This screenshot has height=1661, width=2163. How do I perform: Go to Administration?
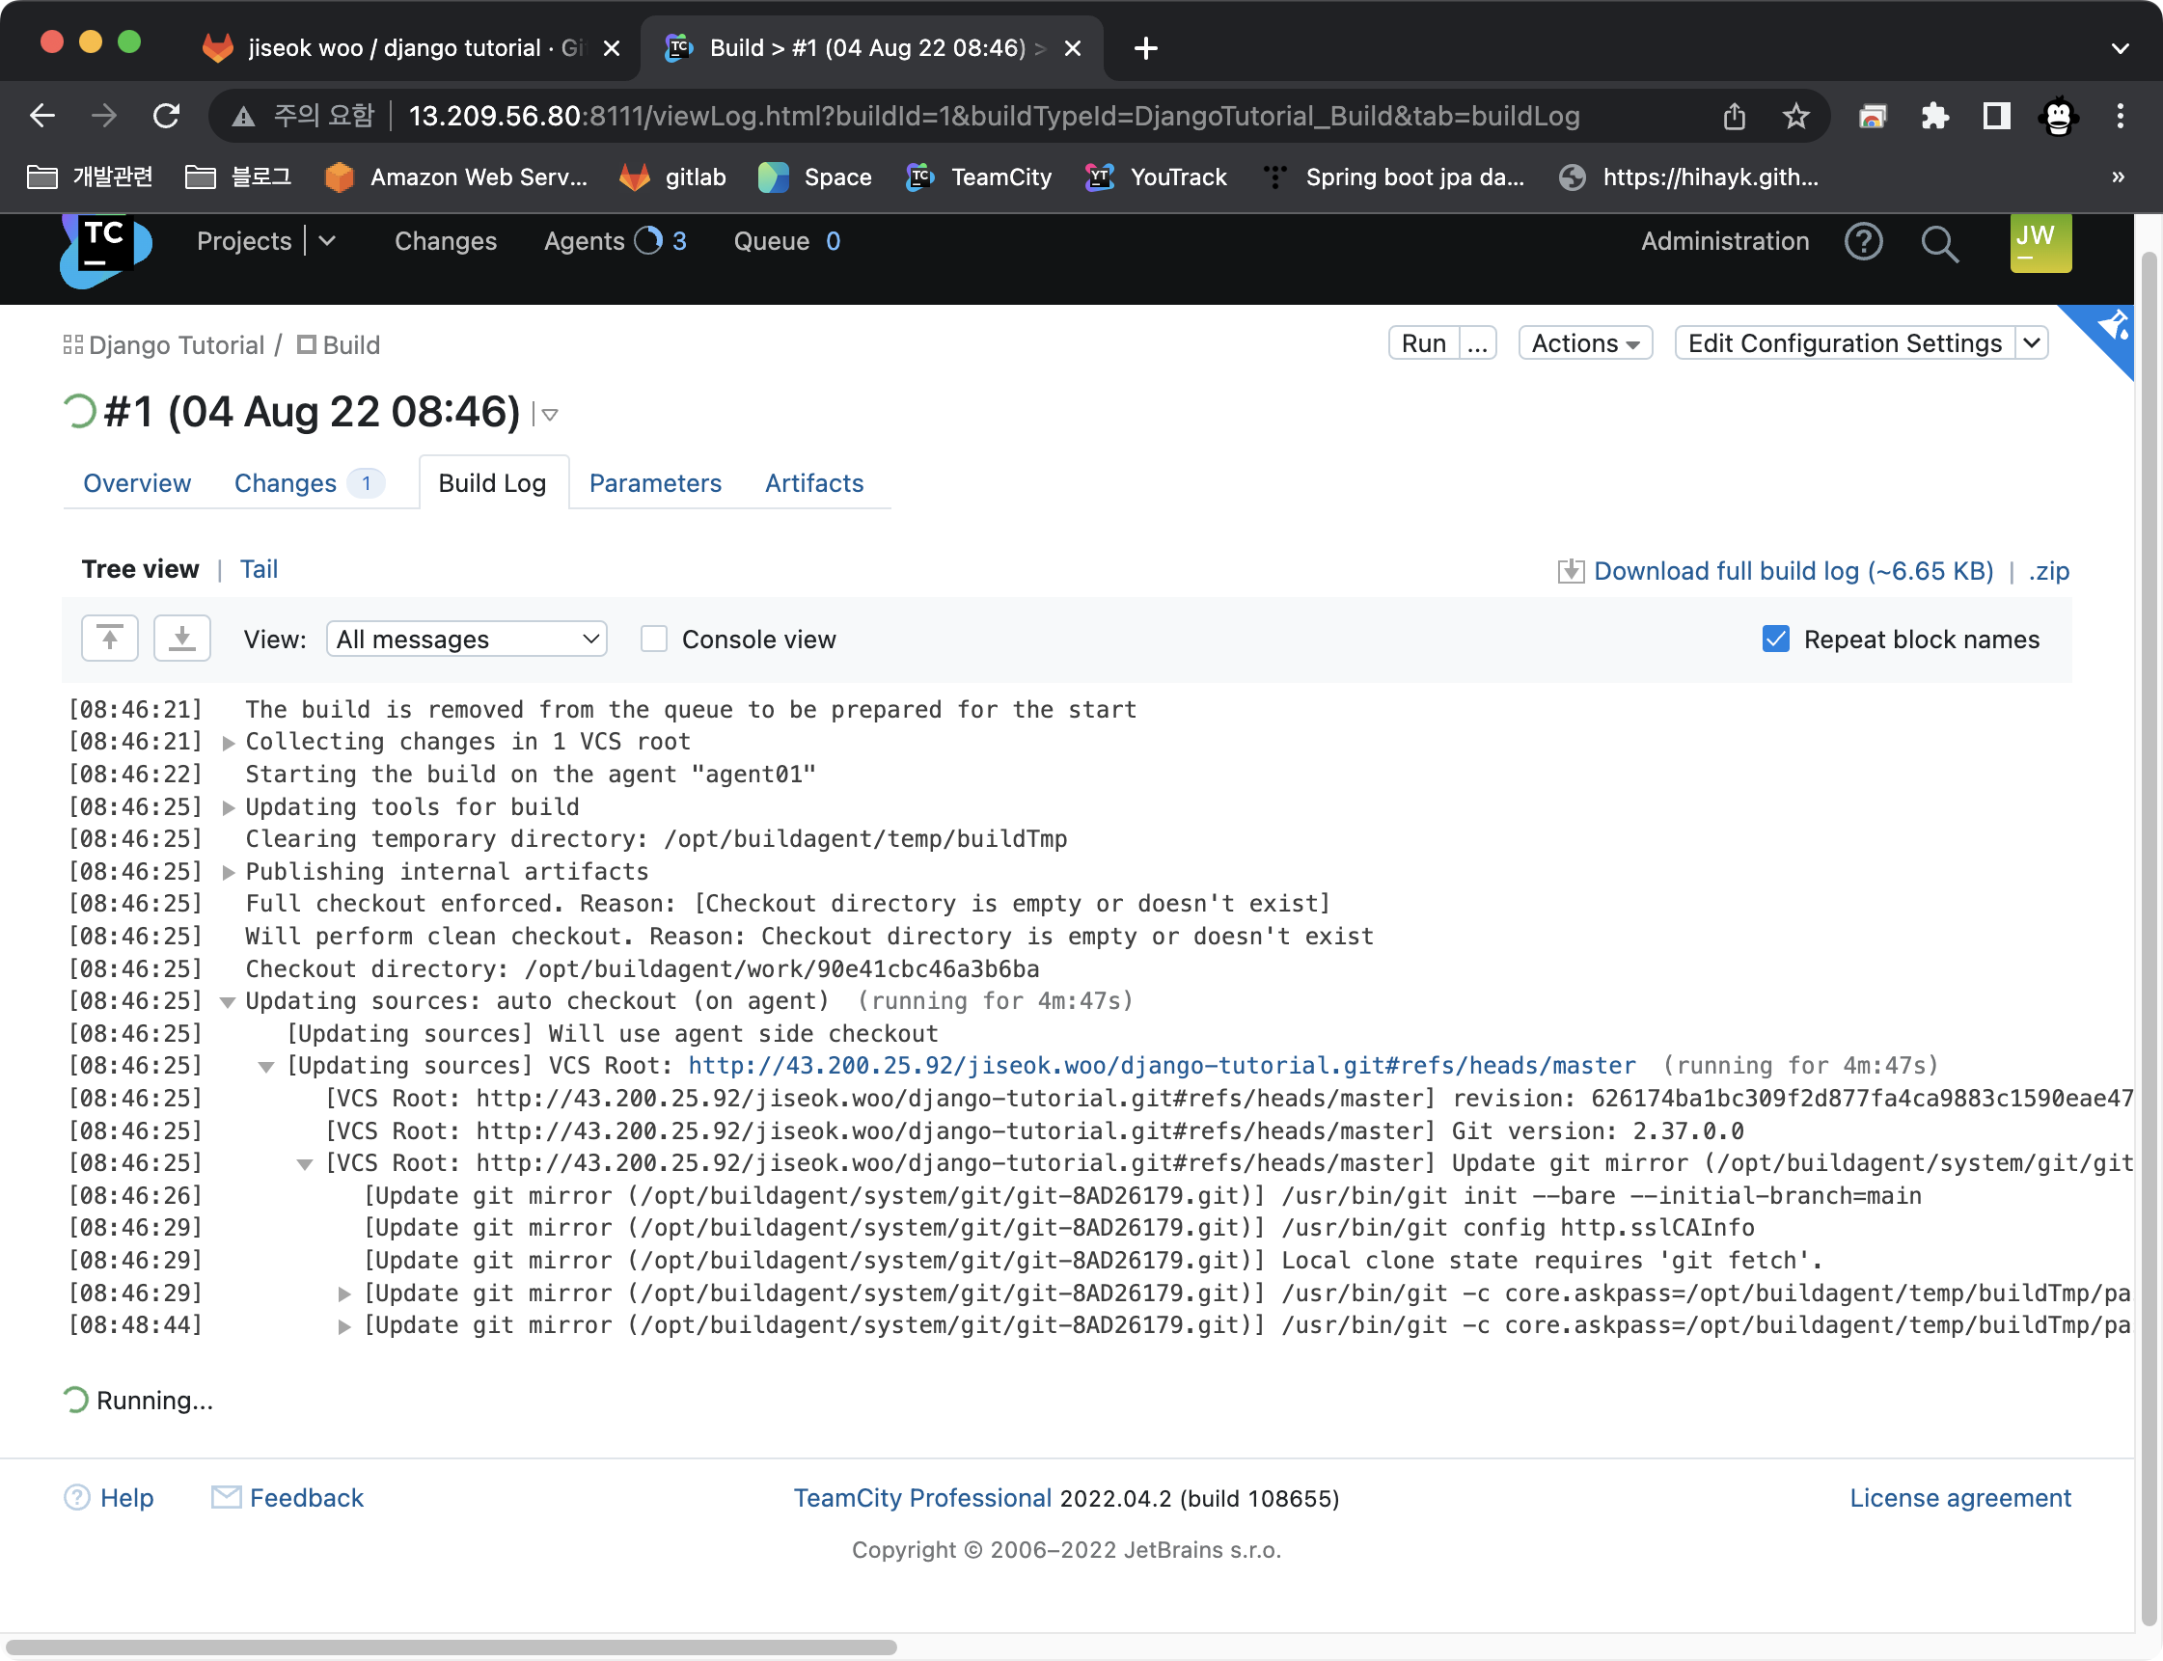click(1724, 241)
